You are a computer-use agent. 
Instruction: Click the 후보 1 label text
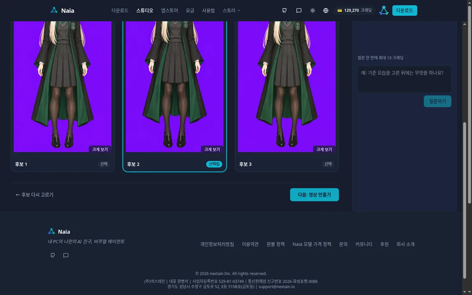point(21,164)
